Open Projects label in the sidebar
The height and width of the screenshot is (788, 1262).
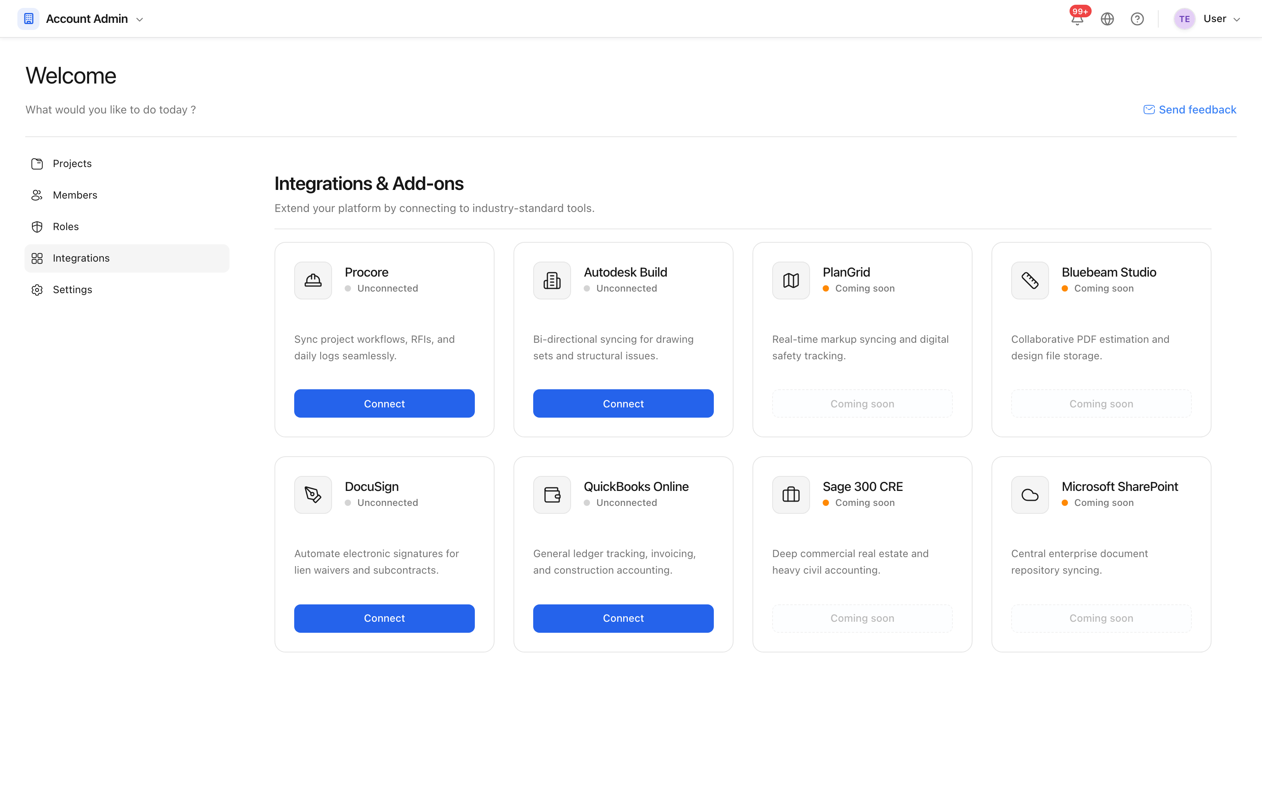point(72,164)
